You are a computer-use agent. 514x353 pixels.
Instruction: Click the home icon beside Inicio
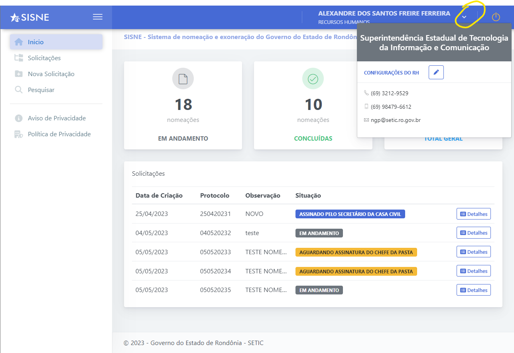click(x=19, y=42)
